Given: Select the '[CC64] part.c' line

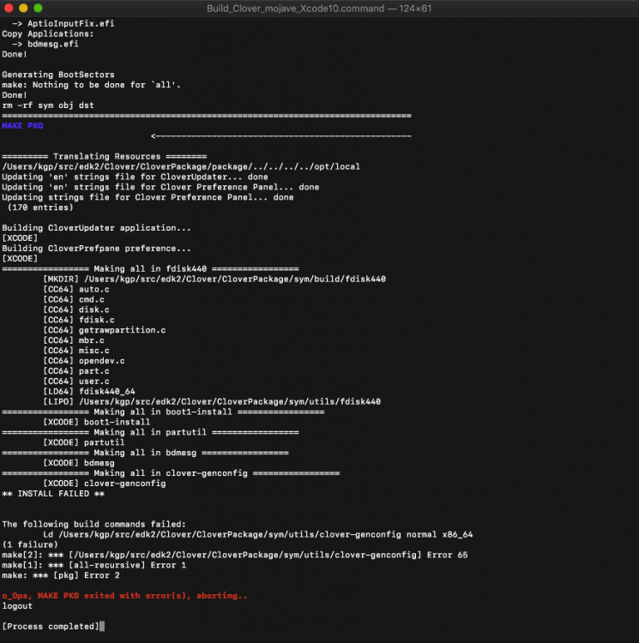Looking at the screenshot, I should coord(76,371).
